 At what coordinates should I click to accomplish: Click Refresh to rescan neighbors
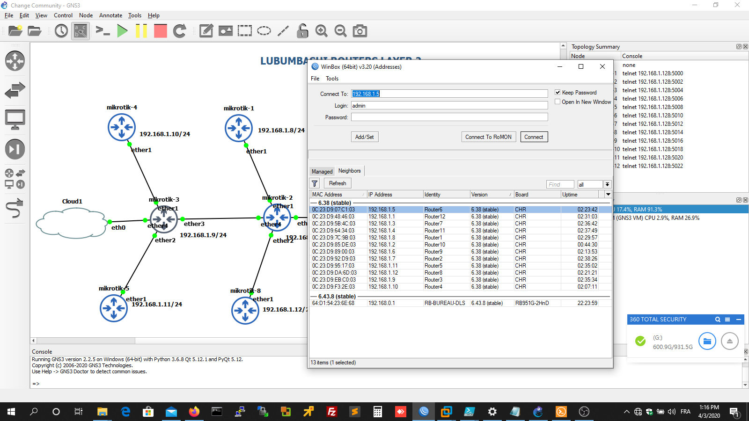(337, 183)
